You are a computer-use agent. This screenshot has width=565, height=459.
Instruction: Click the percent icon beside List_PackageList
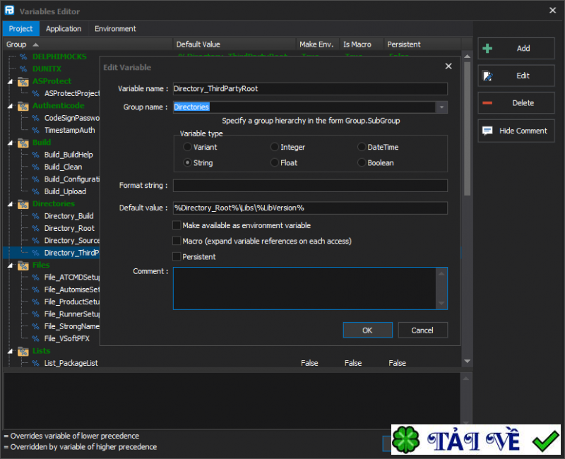tap(35, 363)
